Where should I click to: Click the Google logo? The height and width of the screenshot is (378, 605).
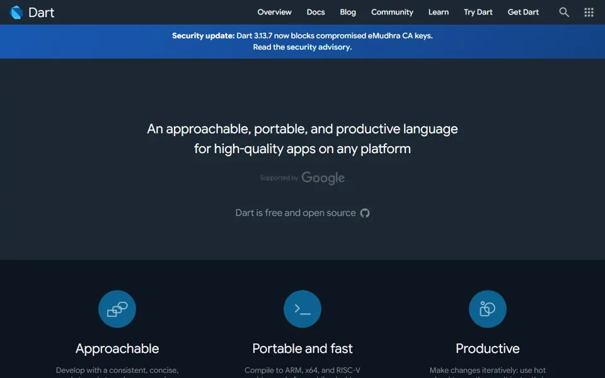click(323, 178)
